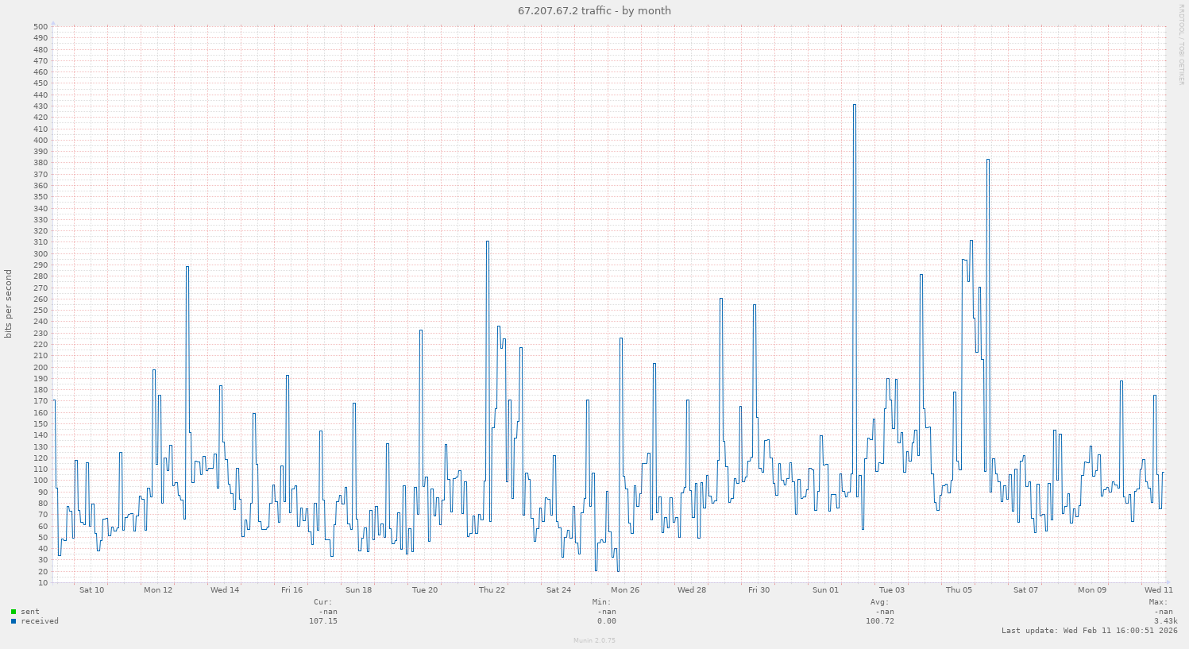1189x649 pixels.
Task: Click the "bits per second" axis label
Action: click(10, 305)
